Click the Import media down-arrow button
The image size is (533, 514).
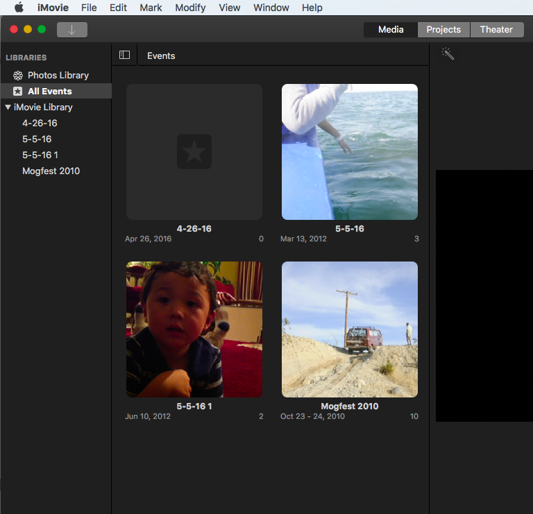71,30
